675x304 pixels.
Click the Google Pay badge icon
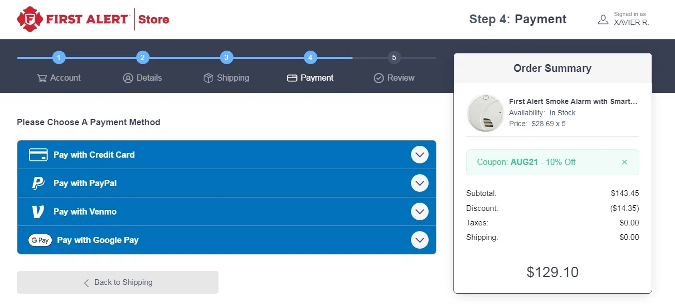coord(40,240)
